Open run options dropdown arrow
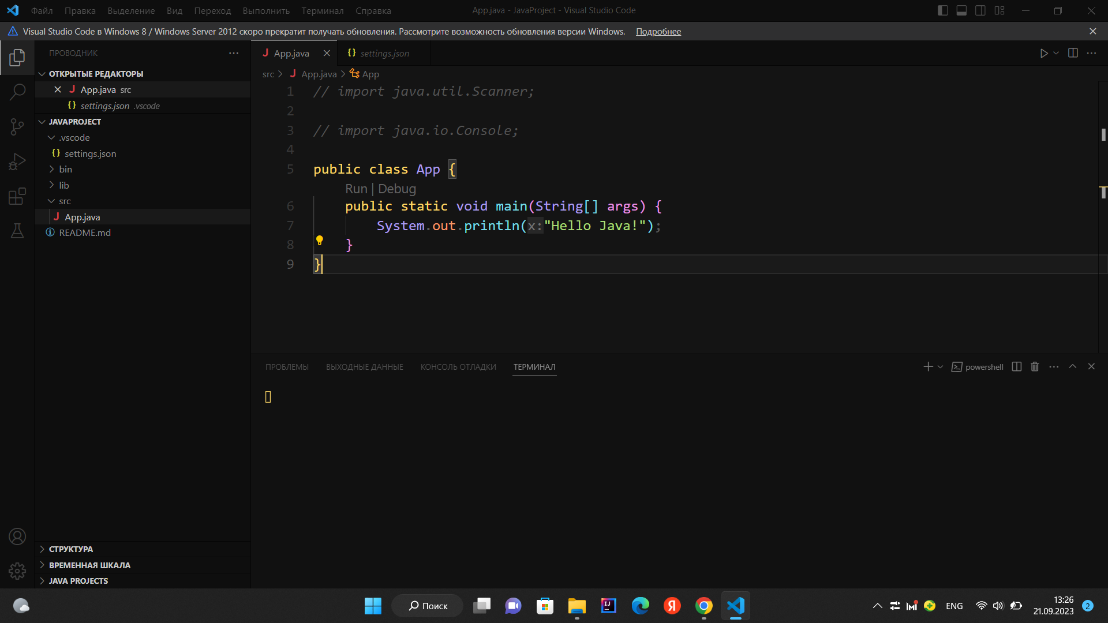This screenshot has width=1108, height=623. pyautogui.click(x=1056, y=53)
